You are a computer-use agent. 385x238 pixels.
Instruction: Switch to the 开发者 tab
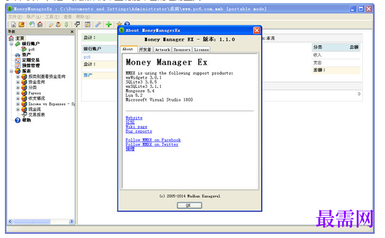[x=145, y=50]
